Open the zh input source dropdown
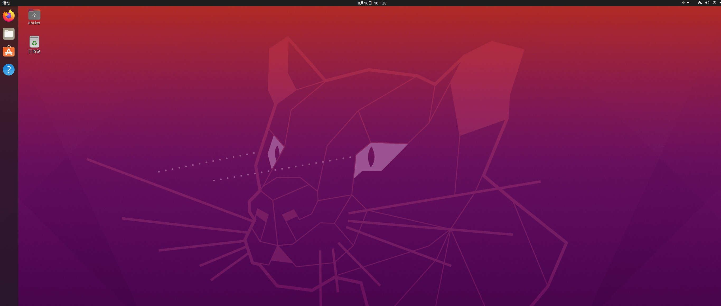721x306 pixels. (x=685, y=3)
